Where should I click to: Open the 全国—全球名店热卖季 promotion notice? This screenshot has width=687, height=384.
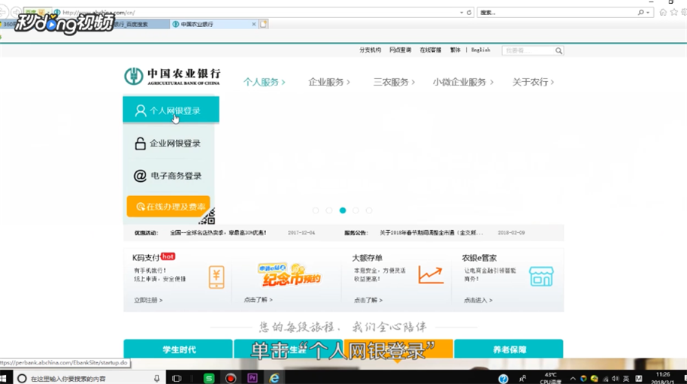(218, 233)
